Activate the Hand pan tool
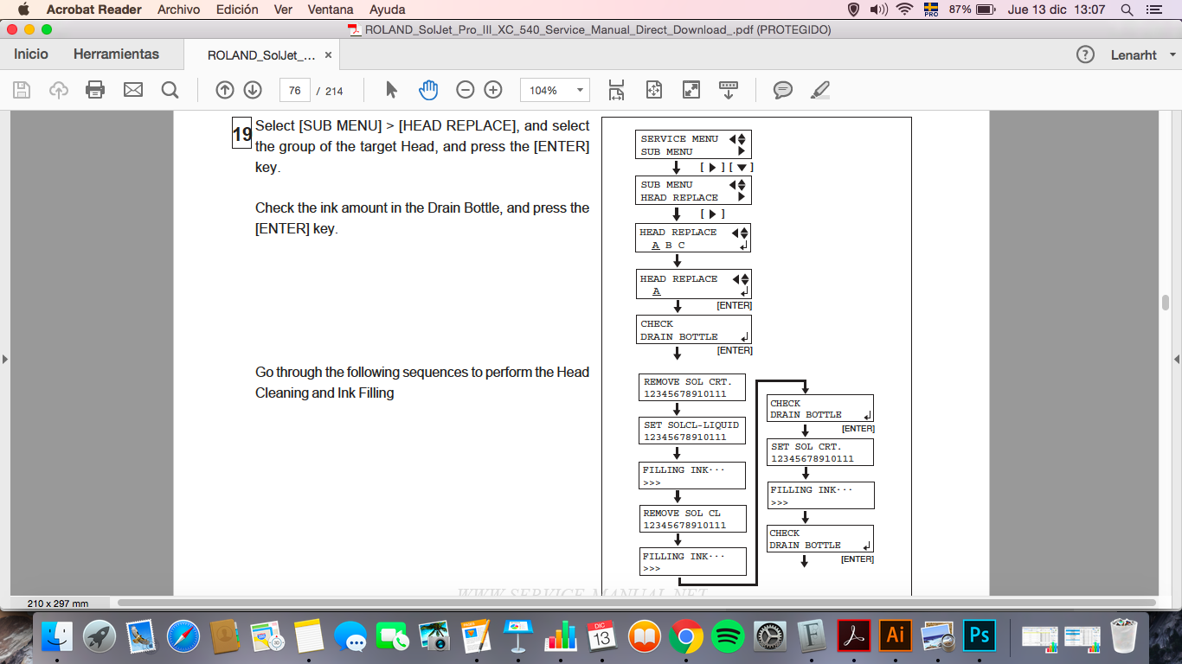The image size is (1182, 664). coord(428,90)
